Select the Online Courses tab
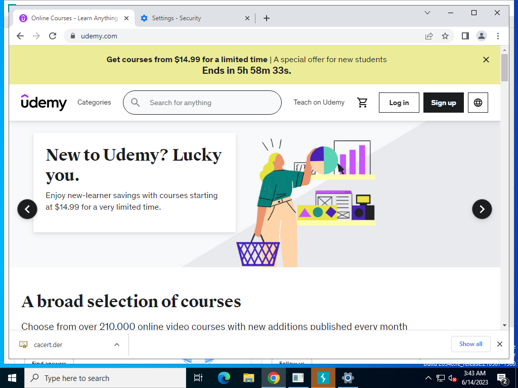The height and width of the screenshot is (388, 518). click(x=73, y=18)
